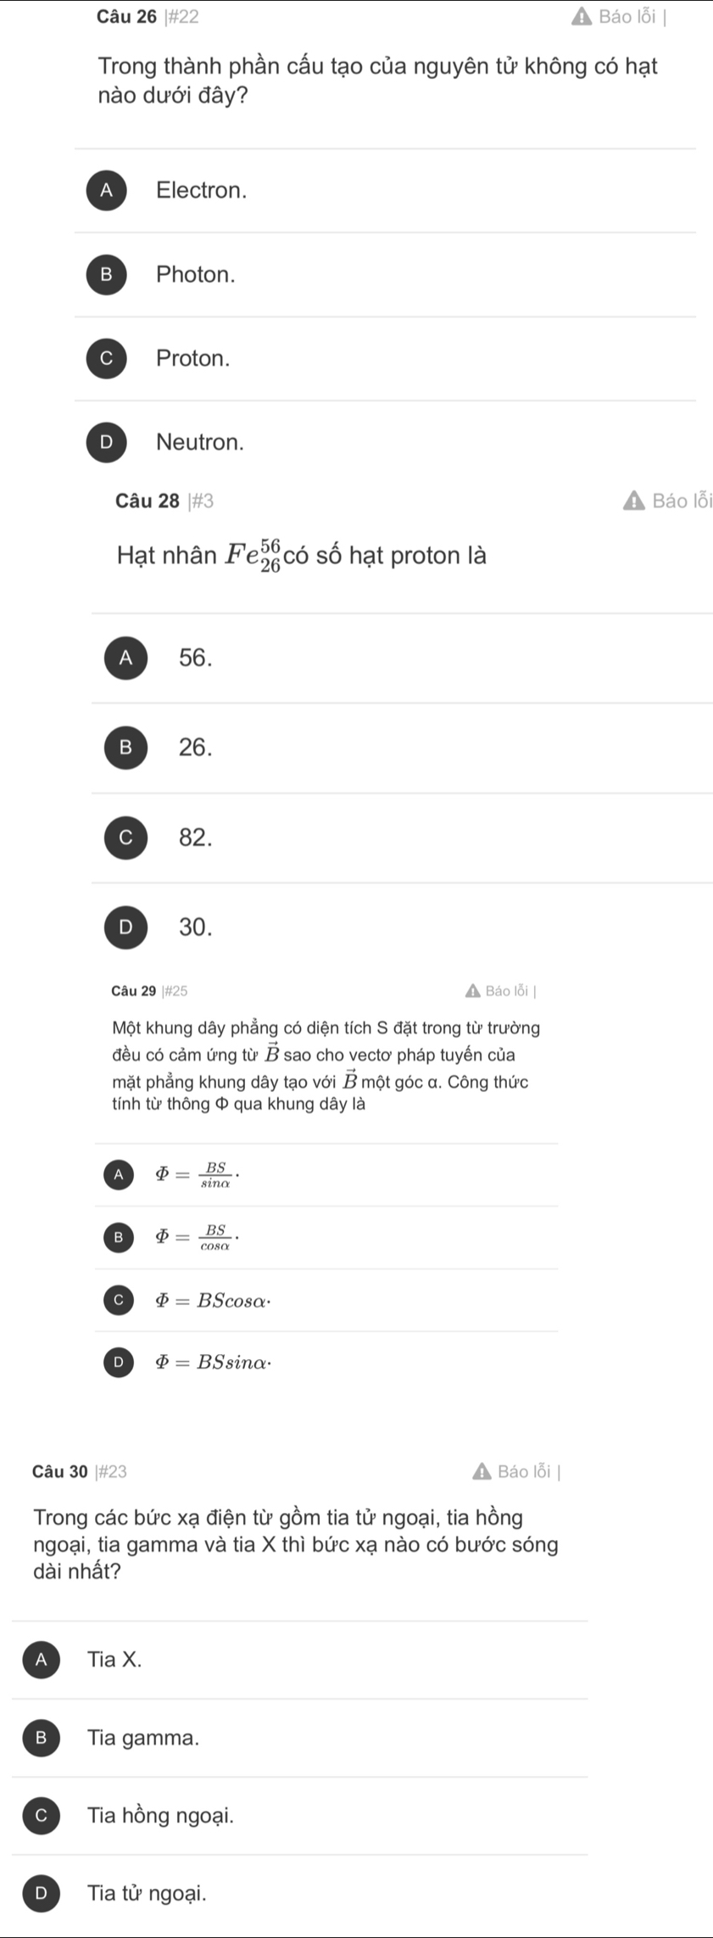Screen dimensions: 713x1938
Task: Click Báo lỗi link for Câu 30
Action: tap(525, 1471)
